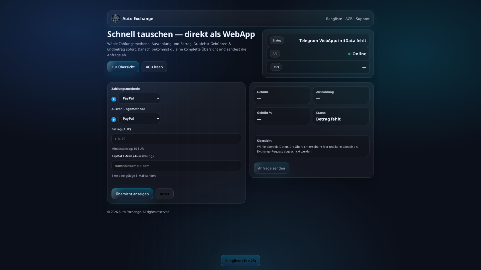Click the User badge in the status panel

point(276,67)
